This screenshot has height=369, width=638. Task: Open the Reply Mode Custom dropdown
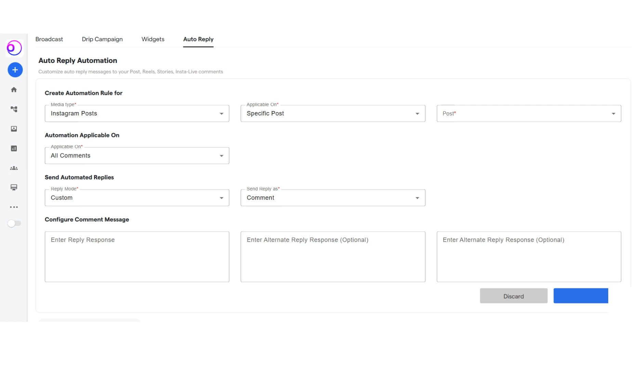click(137, 198)
